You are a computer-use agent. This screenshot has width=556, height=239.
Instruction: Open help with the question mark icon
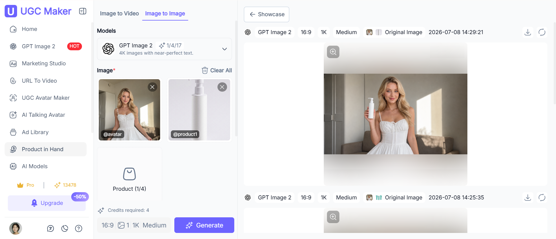click(78, 229)
